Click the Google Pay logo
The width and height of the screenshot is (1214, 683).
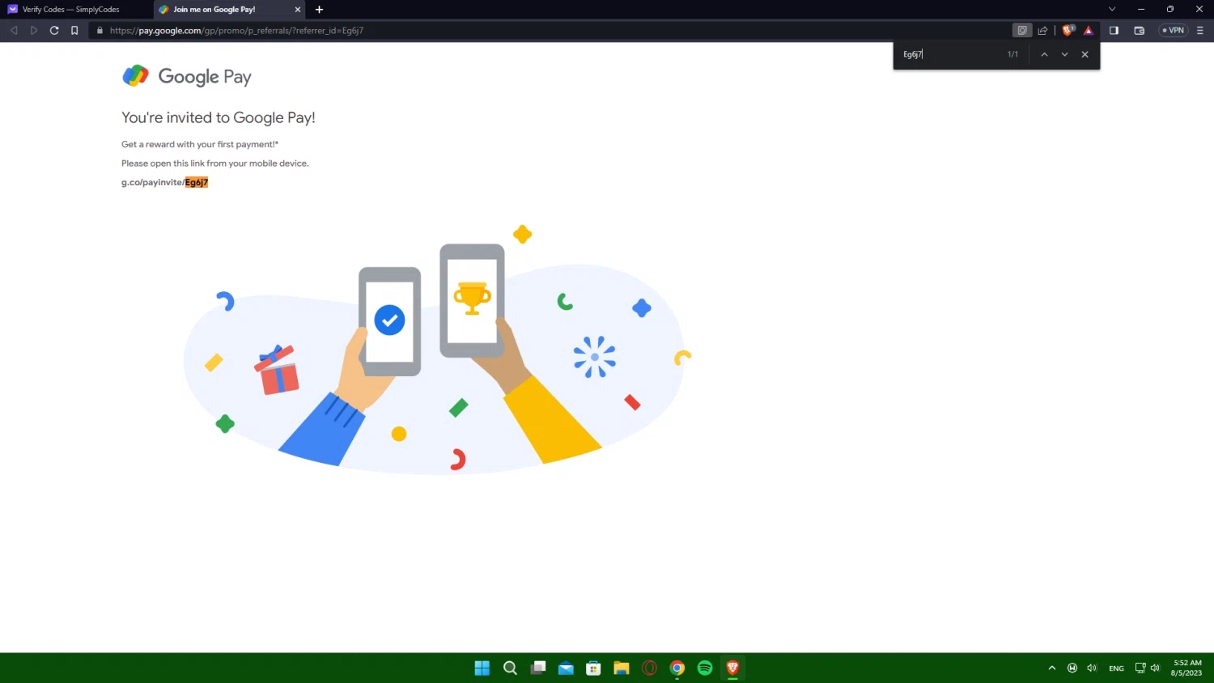tap(187, 76)
